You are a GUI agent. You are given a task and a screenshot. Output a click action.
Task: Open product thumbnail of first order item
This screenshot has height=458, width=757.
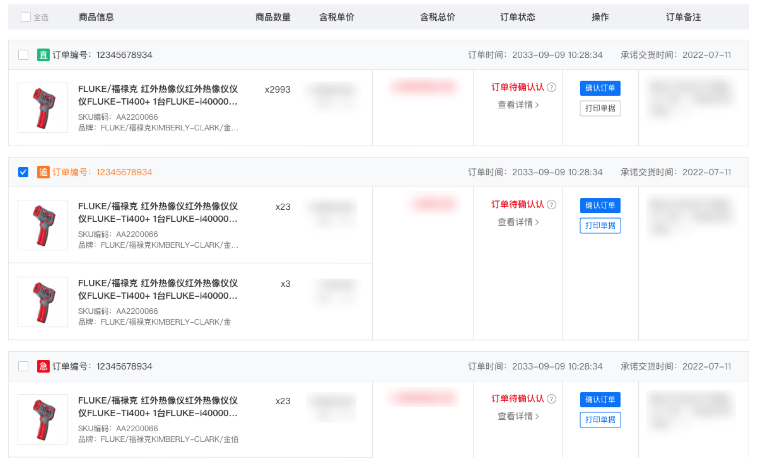pyautogui.click(x=43, y=108)
